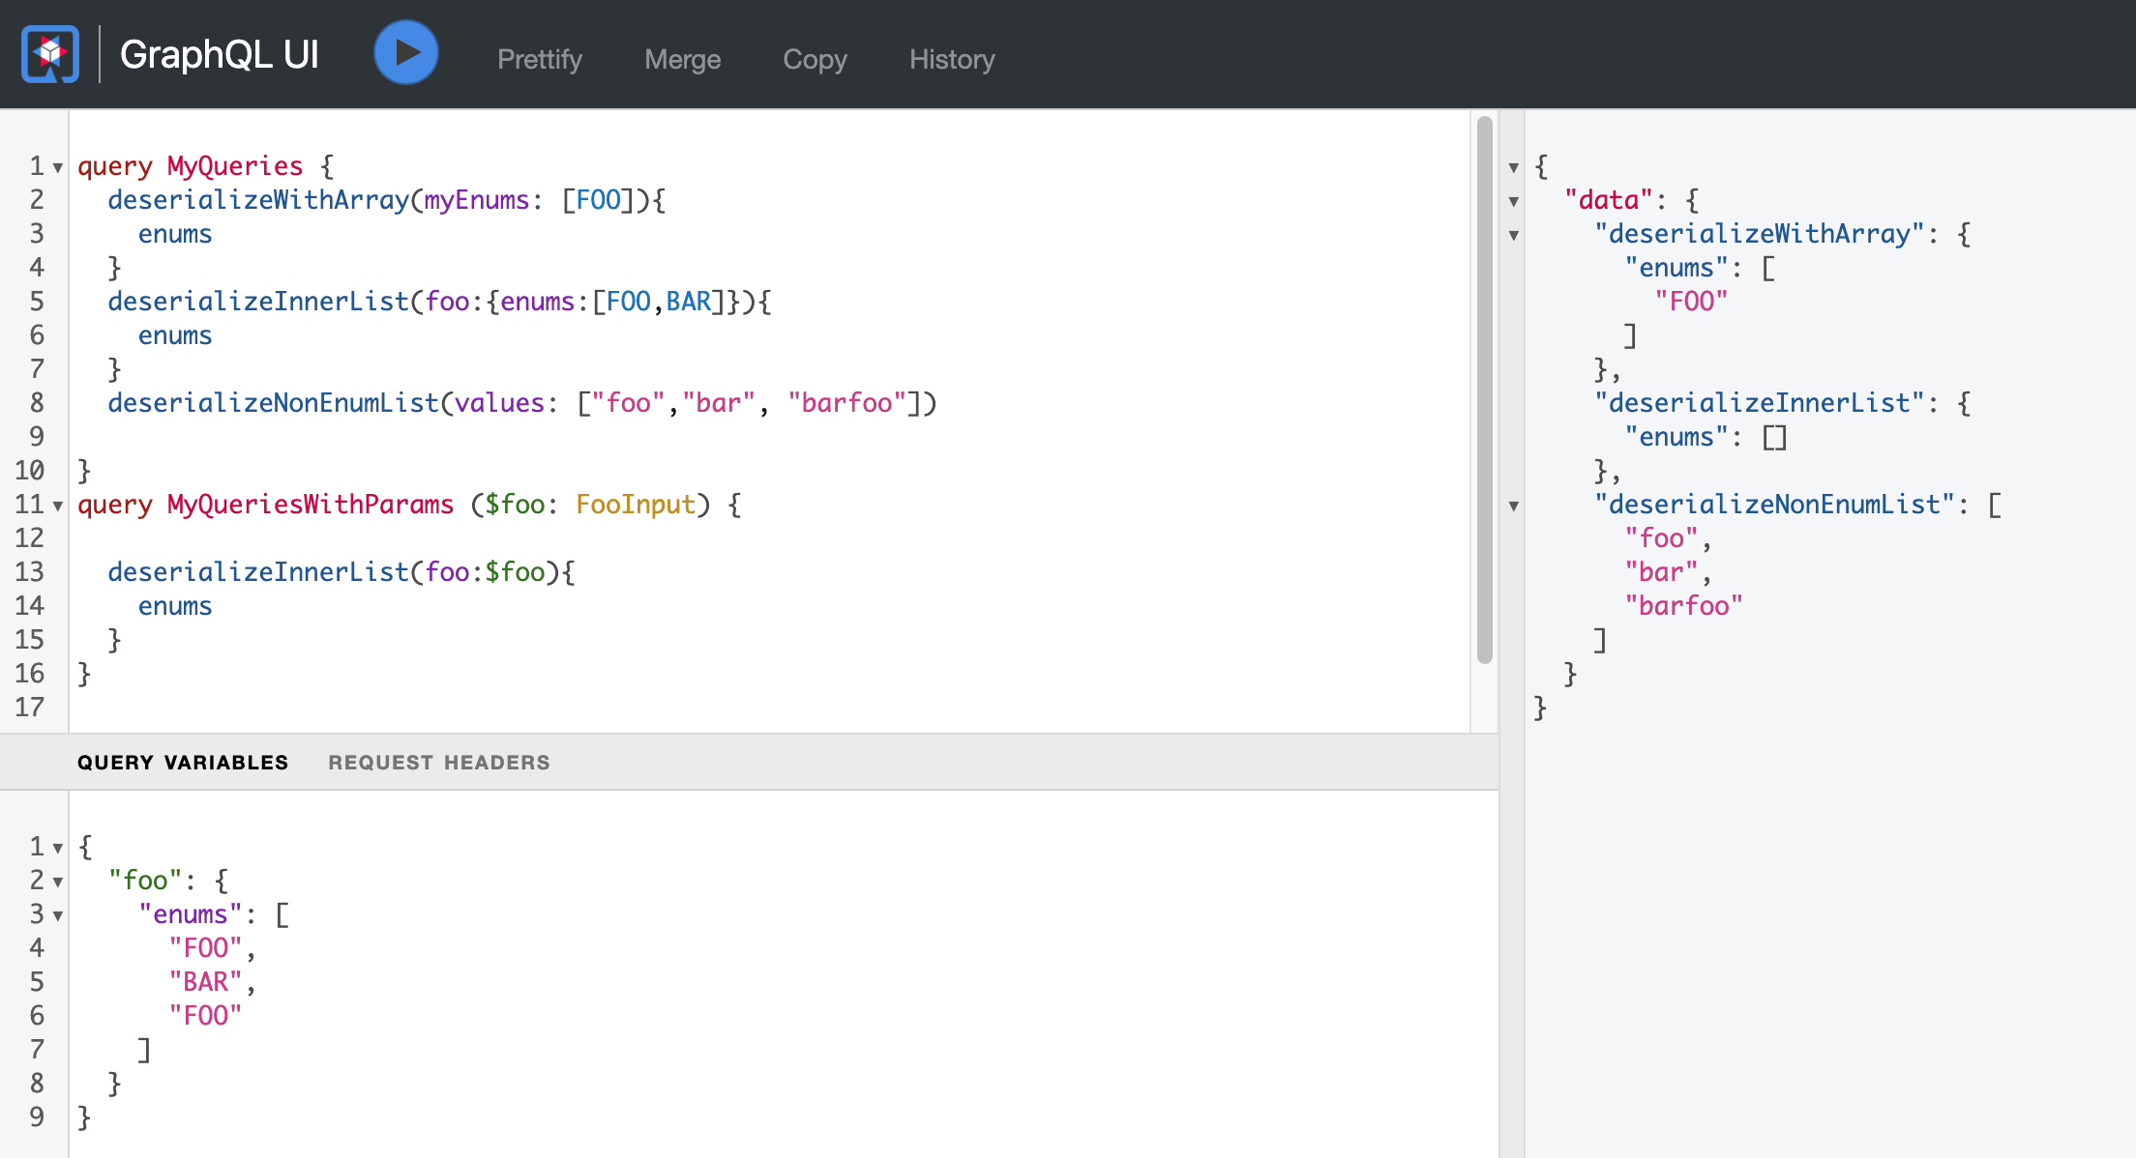Viewport: 2136px width, 1158px height.
Task: Click "enums" field on line 14 of query
Action: pos(175,606)
